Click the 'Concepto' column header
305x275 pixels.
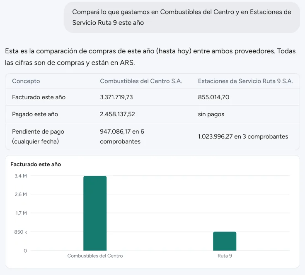coord(26,81)
